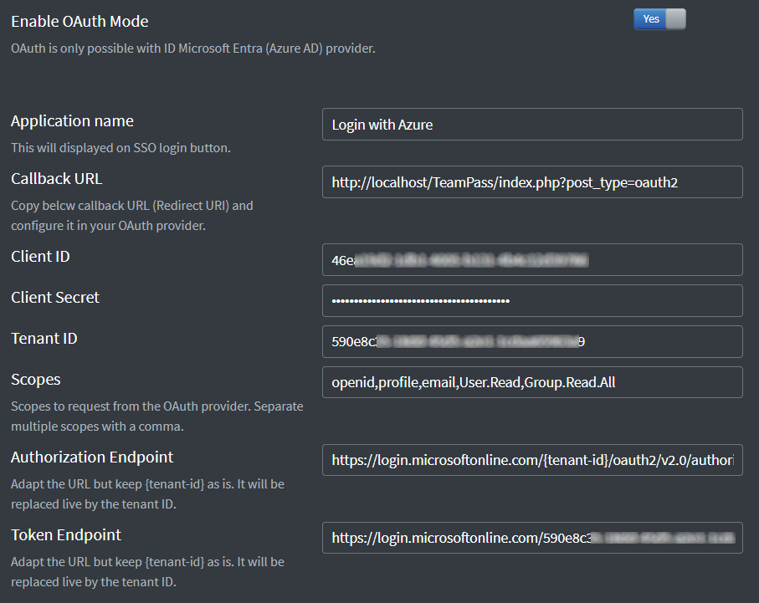Select the Authorization Endpoint URL field
Image resolution: width=759 pixels, height=603 pixels.
coord(532,460)
